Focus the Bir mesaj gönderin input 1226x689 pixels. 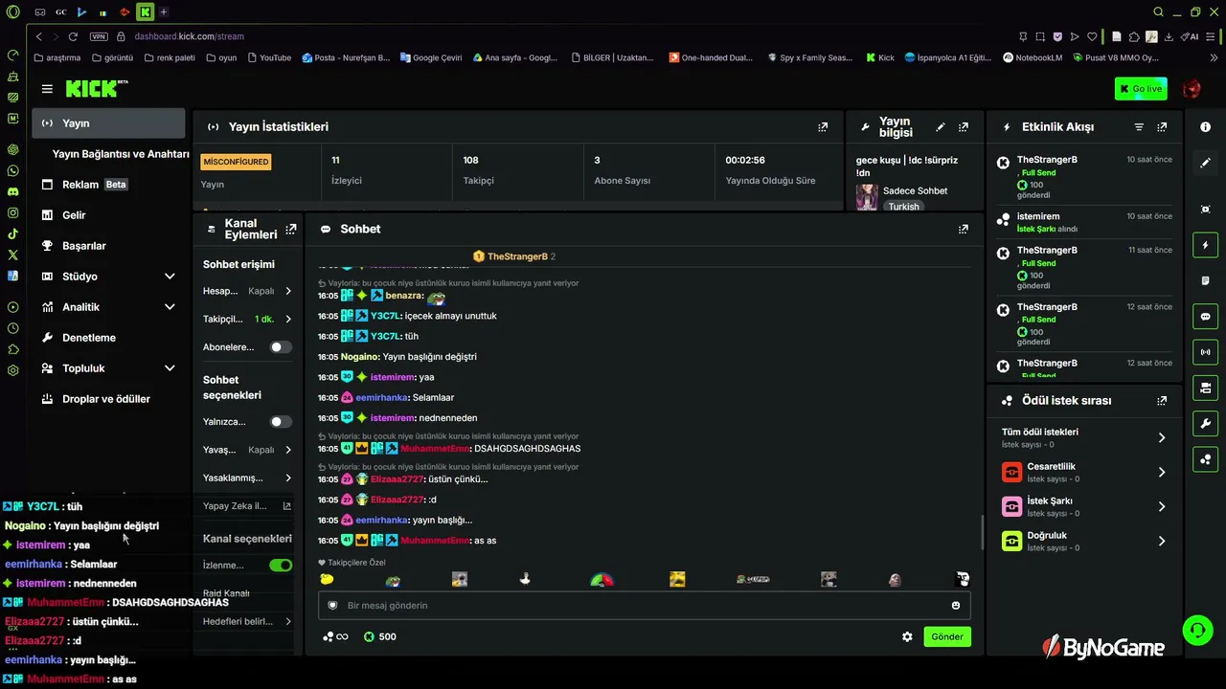pyautogui.click(x=644, y=605)
